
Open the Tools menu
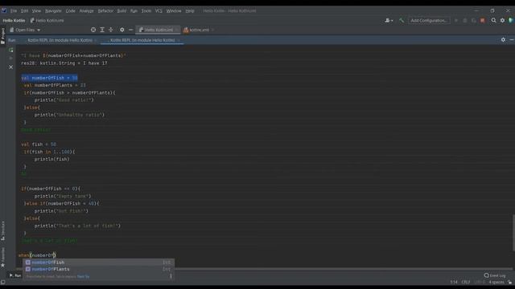coord(146,10)
